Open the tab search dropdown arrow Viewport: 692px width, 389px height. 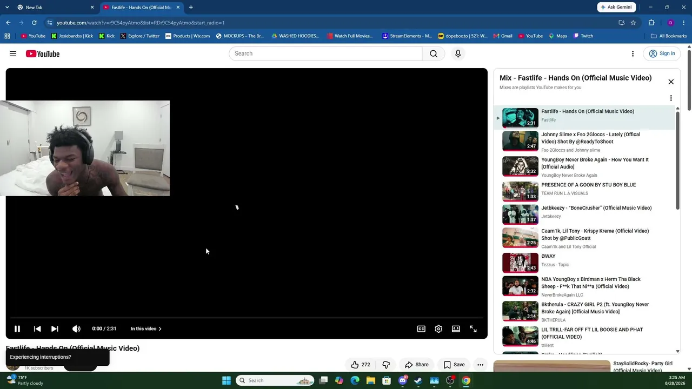[x=7, y=8]
